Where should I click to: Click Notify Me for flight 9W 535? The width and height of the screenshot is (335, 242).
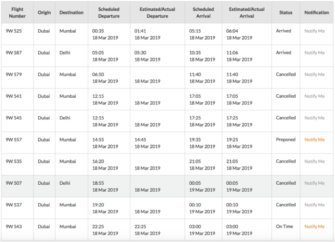(x=314, y=162)
